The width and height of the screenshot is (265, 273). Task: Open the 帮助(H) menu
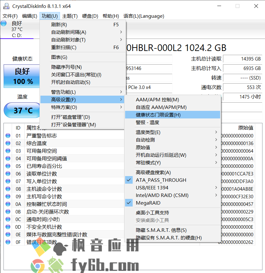tap(111, 16)
